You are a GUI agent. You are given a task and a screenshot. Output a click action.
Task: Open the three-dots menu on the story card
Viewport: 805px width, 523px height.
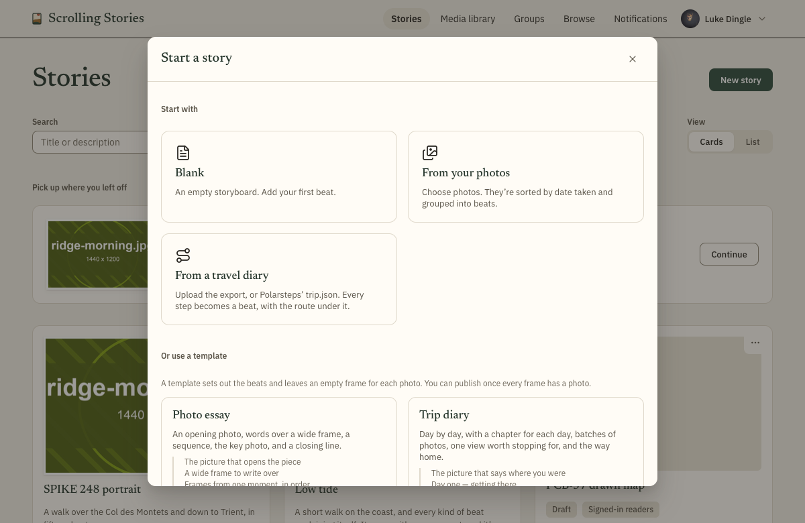pyautogui.click(x=755, y=343)
